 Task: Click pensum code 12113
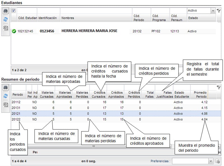pos(175,31)
